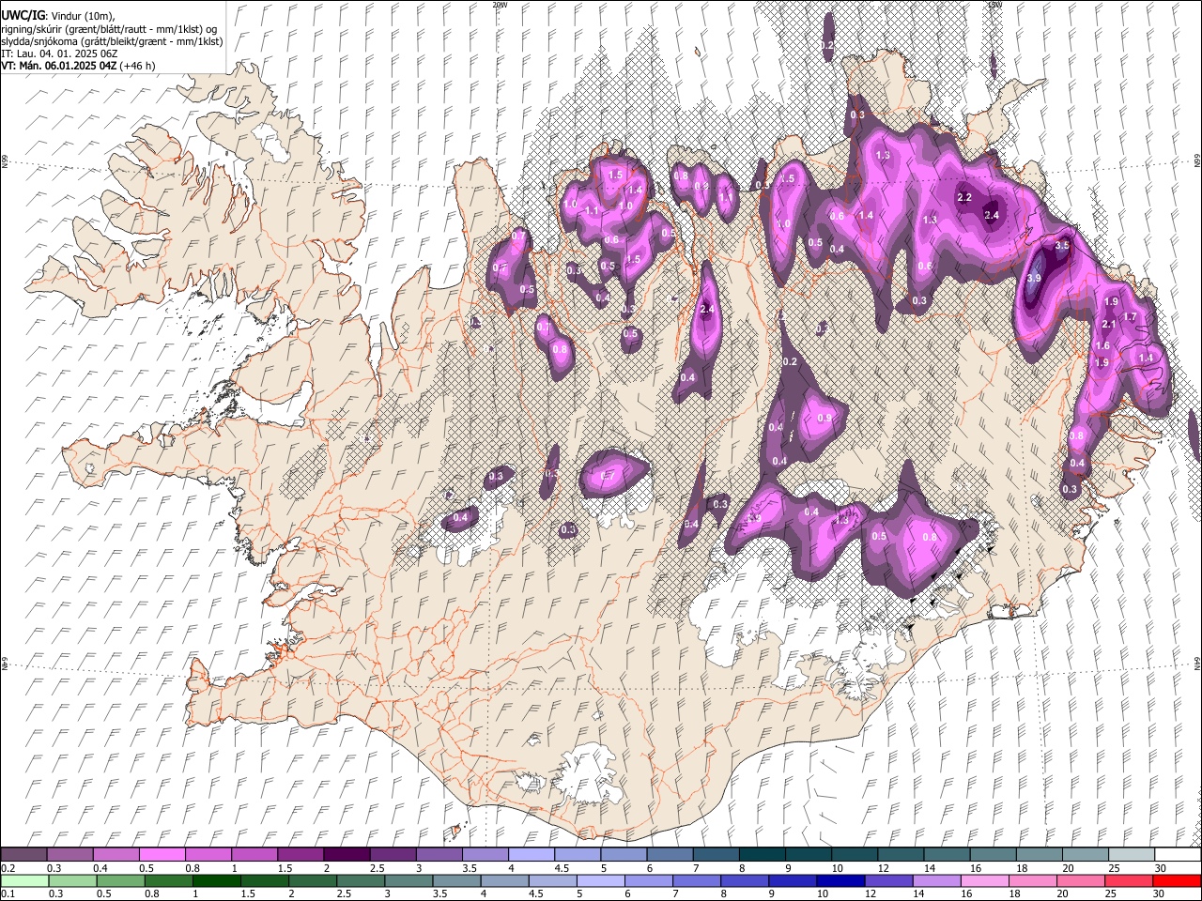Pick the deep navy blue 10 rainfall swatch

(x=840, y=881)
